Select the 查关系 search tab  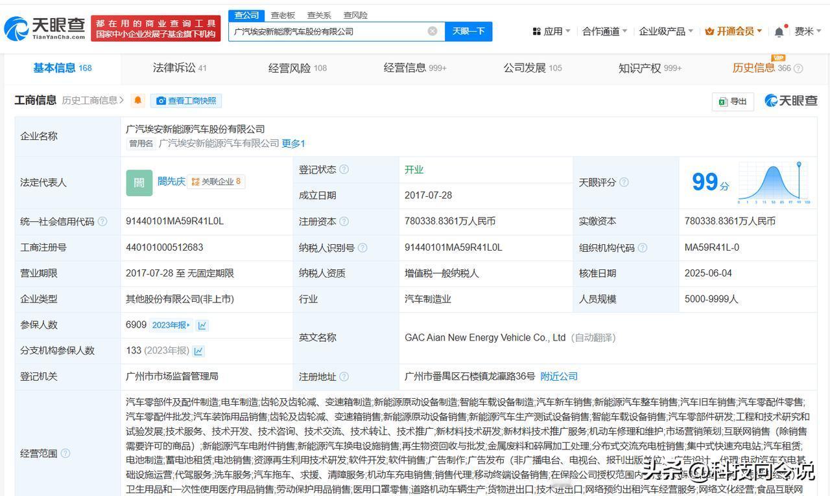pos(319,15)
